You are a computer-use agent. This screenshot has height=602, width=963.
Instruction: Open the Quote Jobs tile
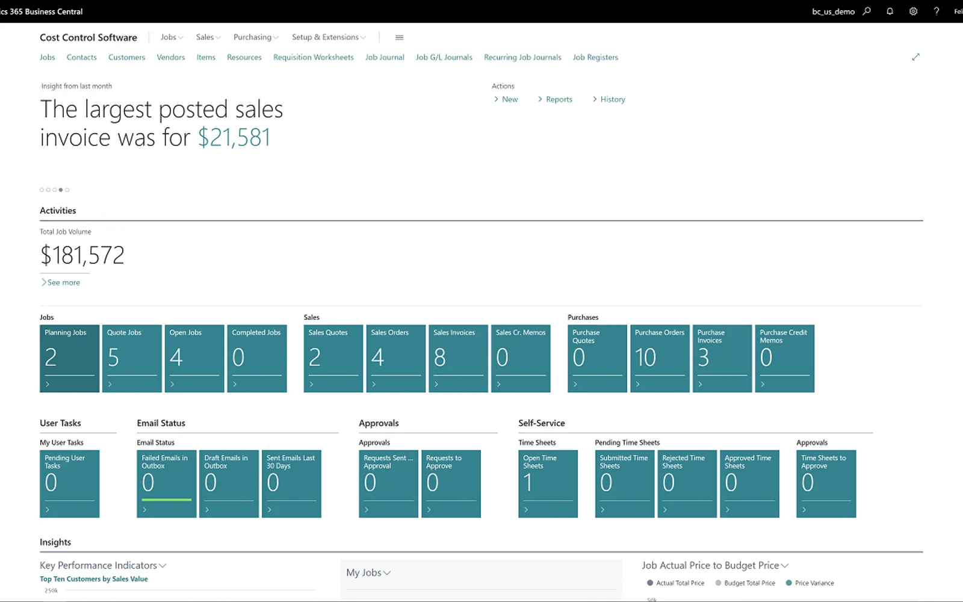point(132,359)
